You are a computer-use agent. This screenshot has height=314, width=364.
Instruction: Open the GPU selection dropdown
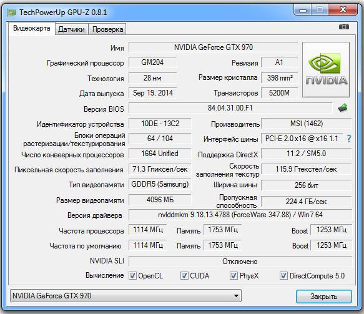pyautogui.click(x=125, y=296)
